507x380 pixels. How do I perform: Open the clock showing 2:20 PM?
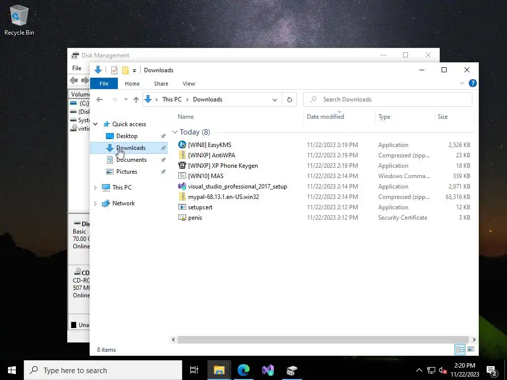coord(464,370)
